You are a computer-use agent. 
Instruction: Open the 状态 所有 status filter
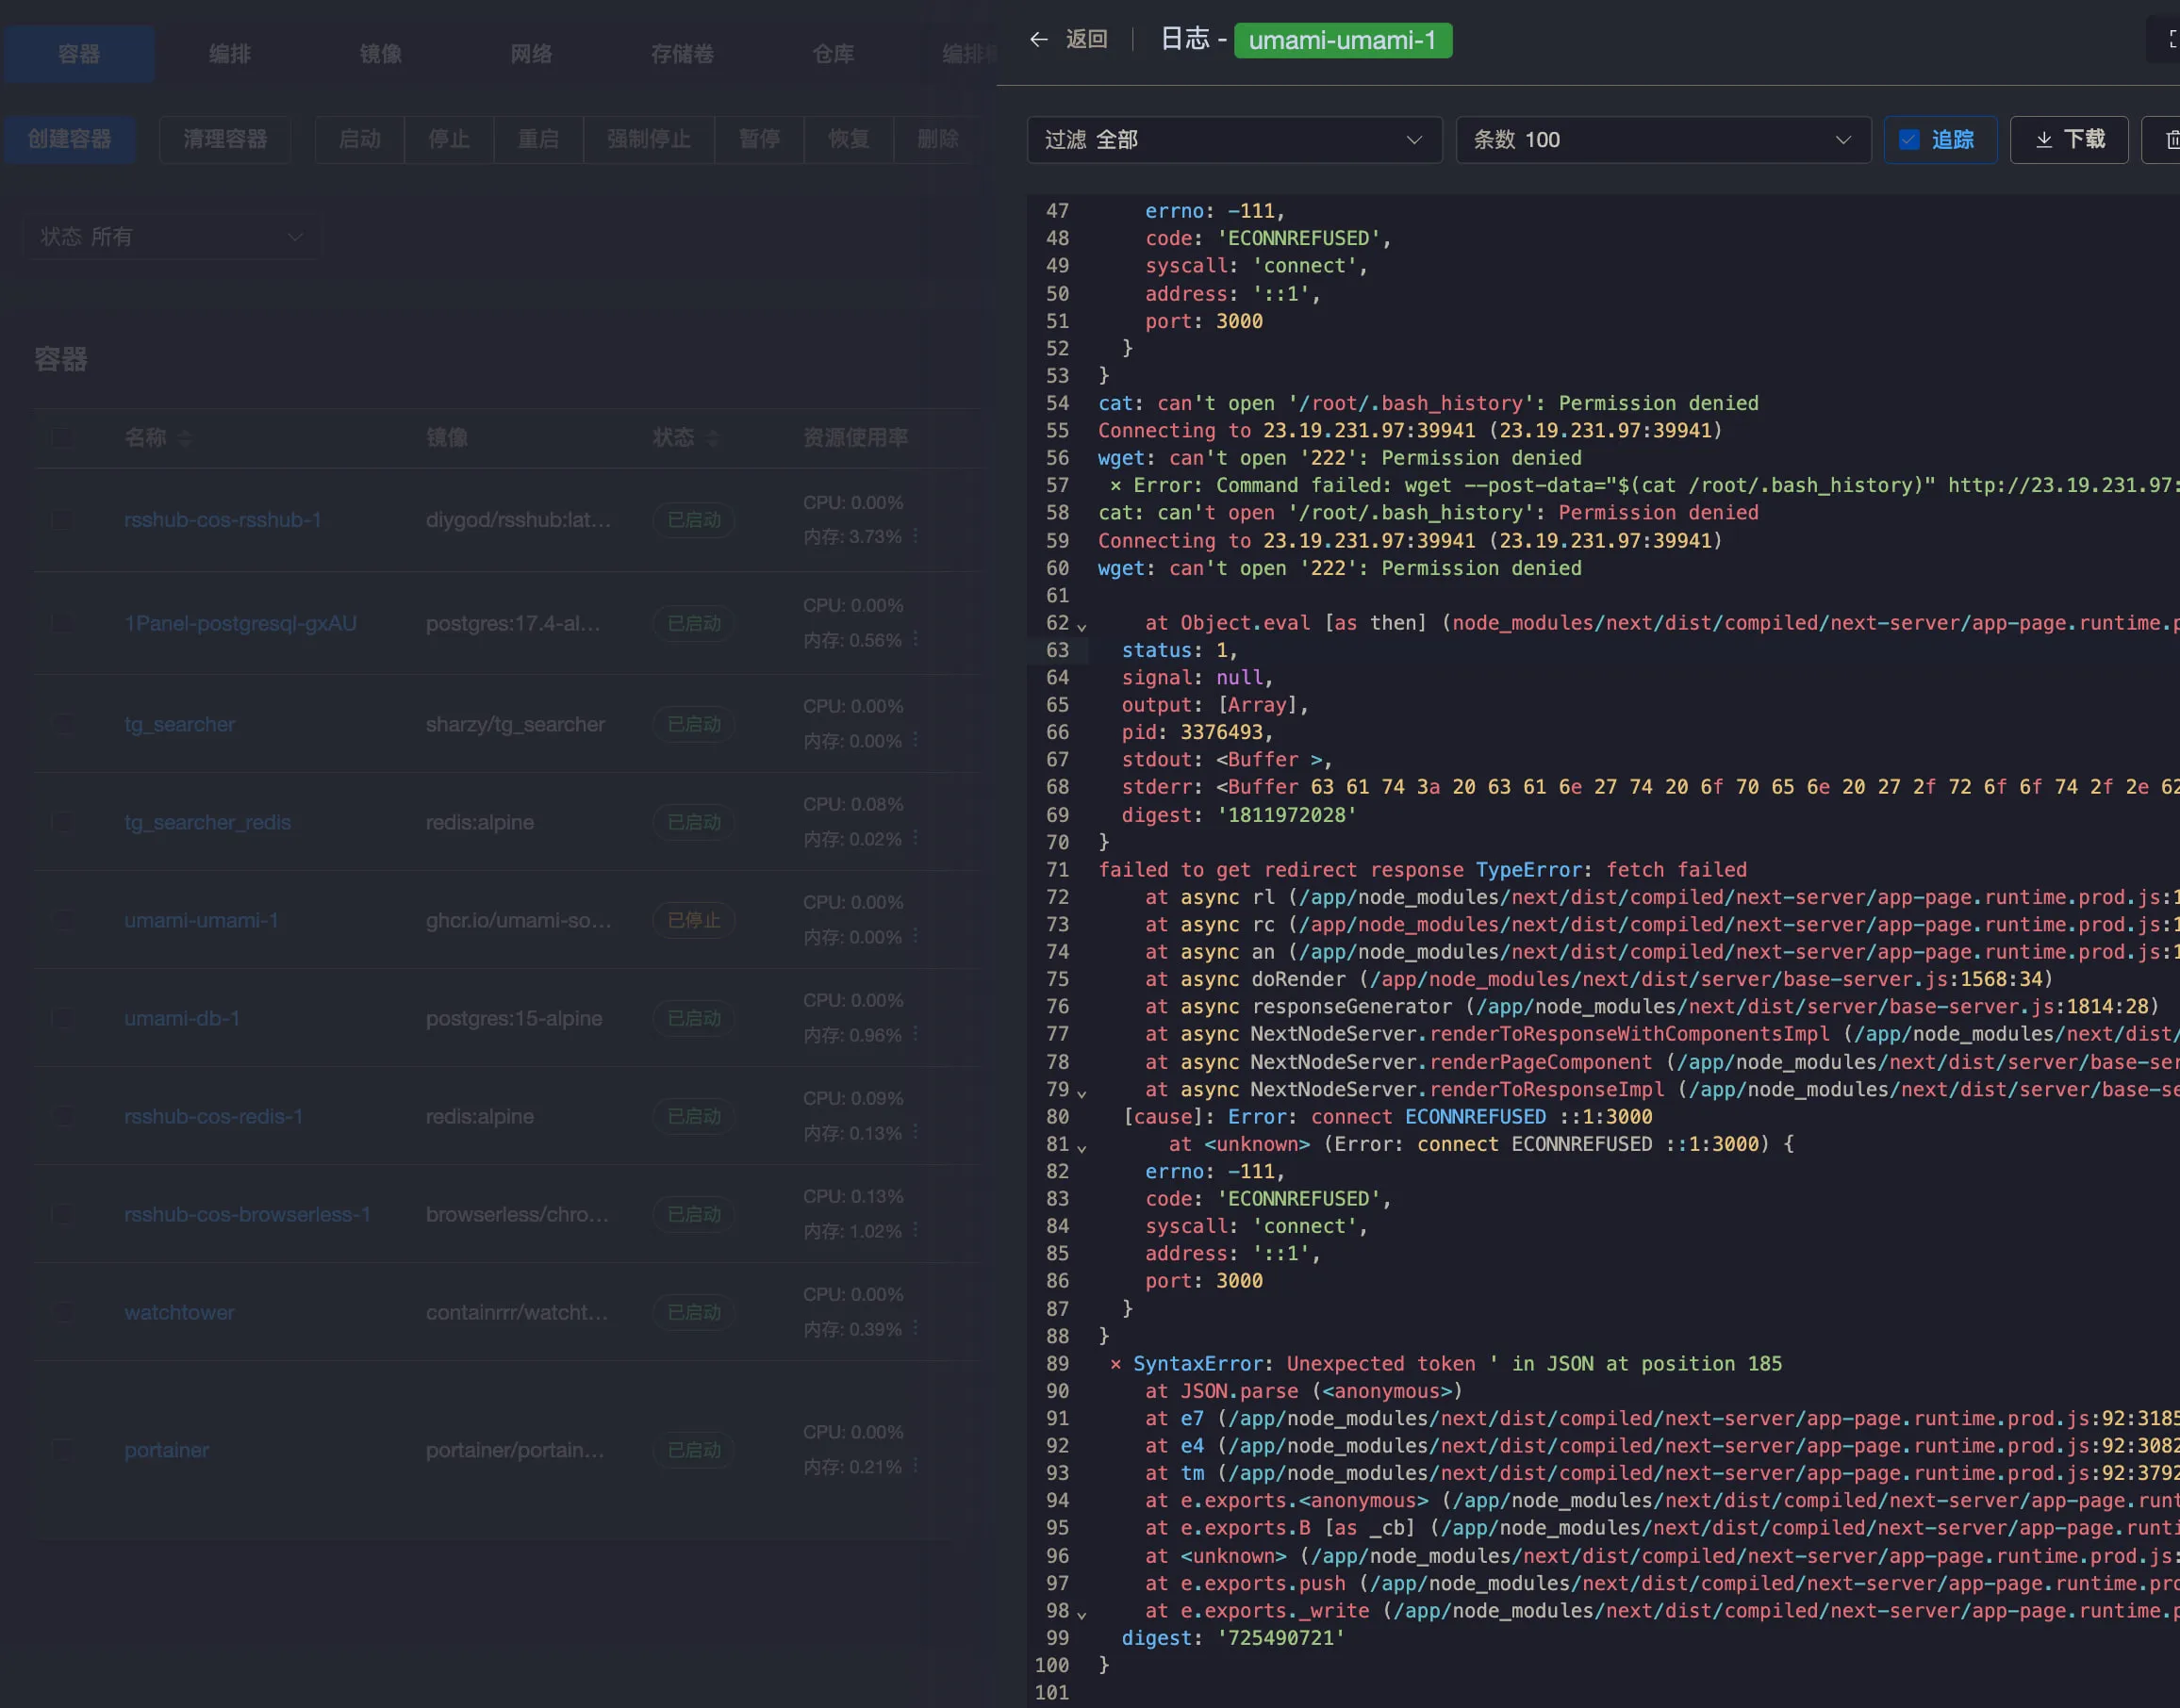click(171, 237)
